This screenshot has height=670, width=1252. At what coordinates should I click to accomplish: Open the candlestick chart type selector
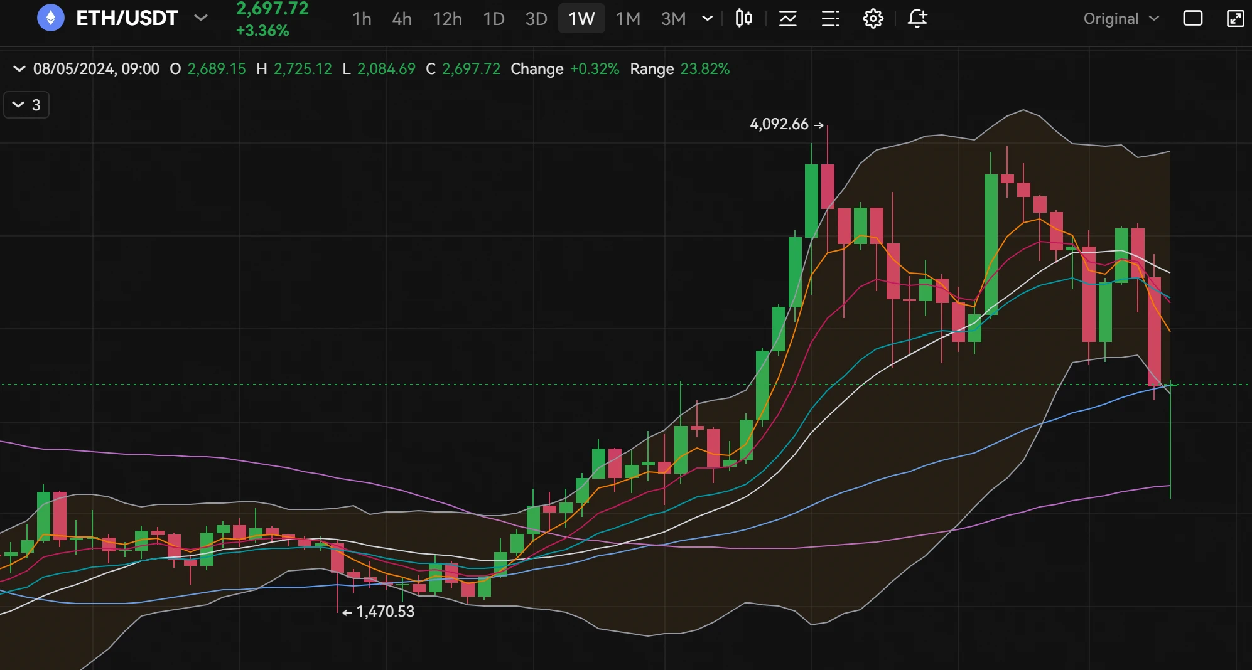tap(744, 18)
